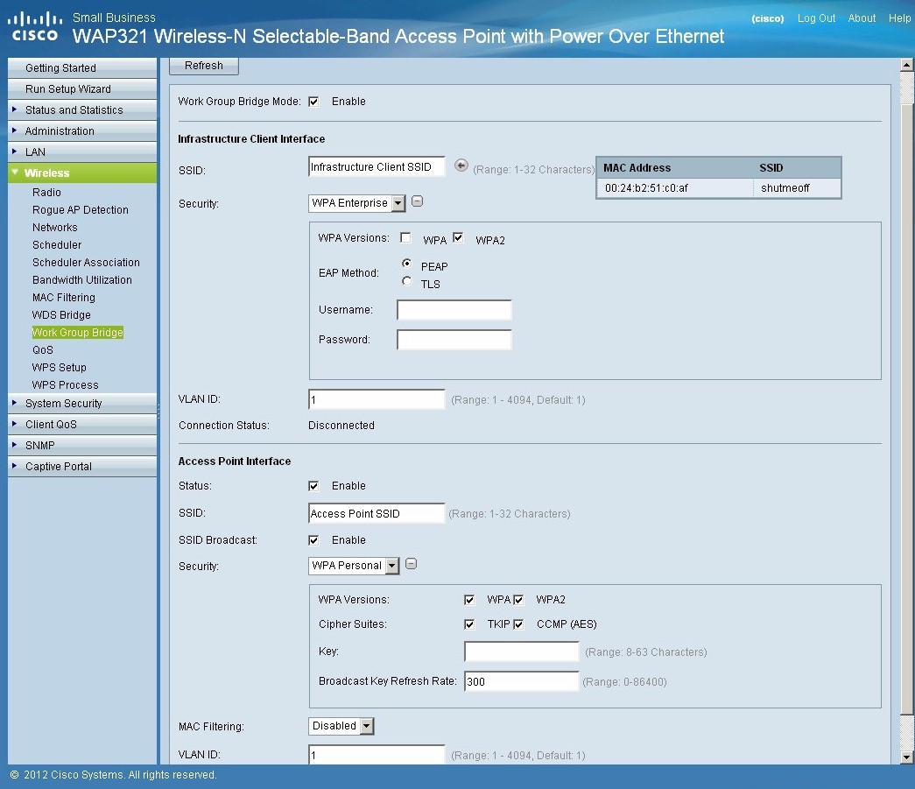This screenshot has height=789, width=915.
Task: Click the Broadcast Key Refresh Rate field
Action: 521,681
